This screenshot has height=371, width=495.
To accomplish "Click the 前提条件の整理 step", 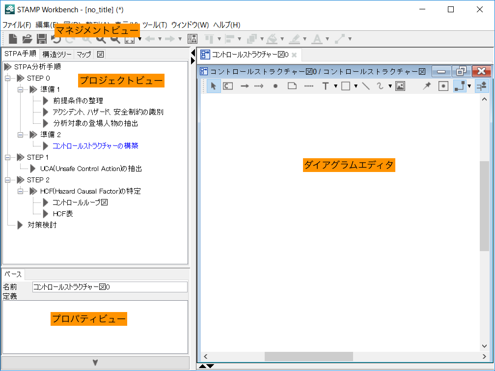I will click(x=78, y=101).
